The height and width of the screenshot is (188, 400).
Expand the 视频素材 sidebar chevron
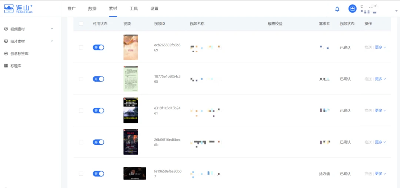click(51, 29)
